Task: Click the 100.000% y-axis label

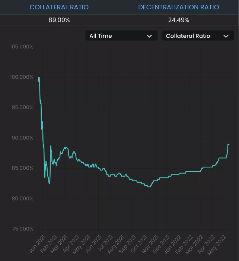Action: pyautogui.click(x=22, y=77)
